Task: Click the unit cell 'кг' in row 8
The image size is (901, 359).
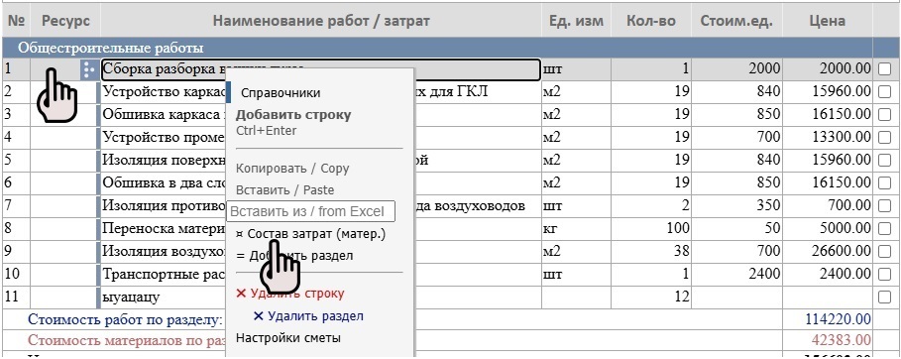Action: 576,228
